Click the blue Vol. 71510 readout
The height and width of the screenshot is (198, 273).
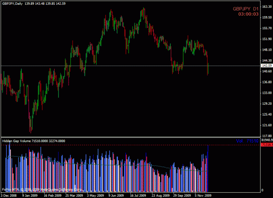[247, 141]
